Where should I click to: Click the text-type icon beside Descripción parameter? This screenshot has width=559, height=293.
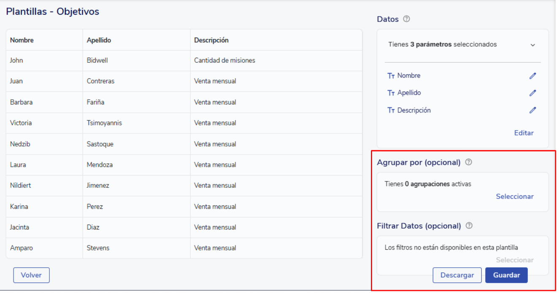tap(391, 110)
